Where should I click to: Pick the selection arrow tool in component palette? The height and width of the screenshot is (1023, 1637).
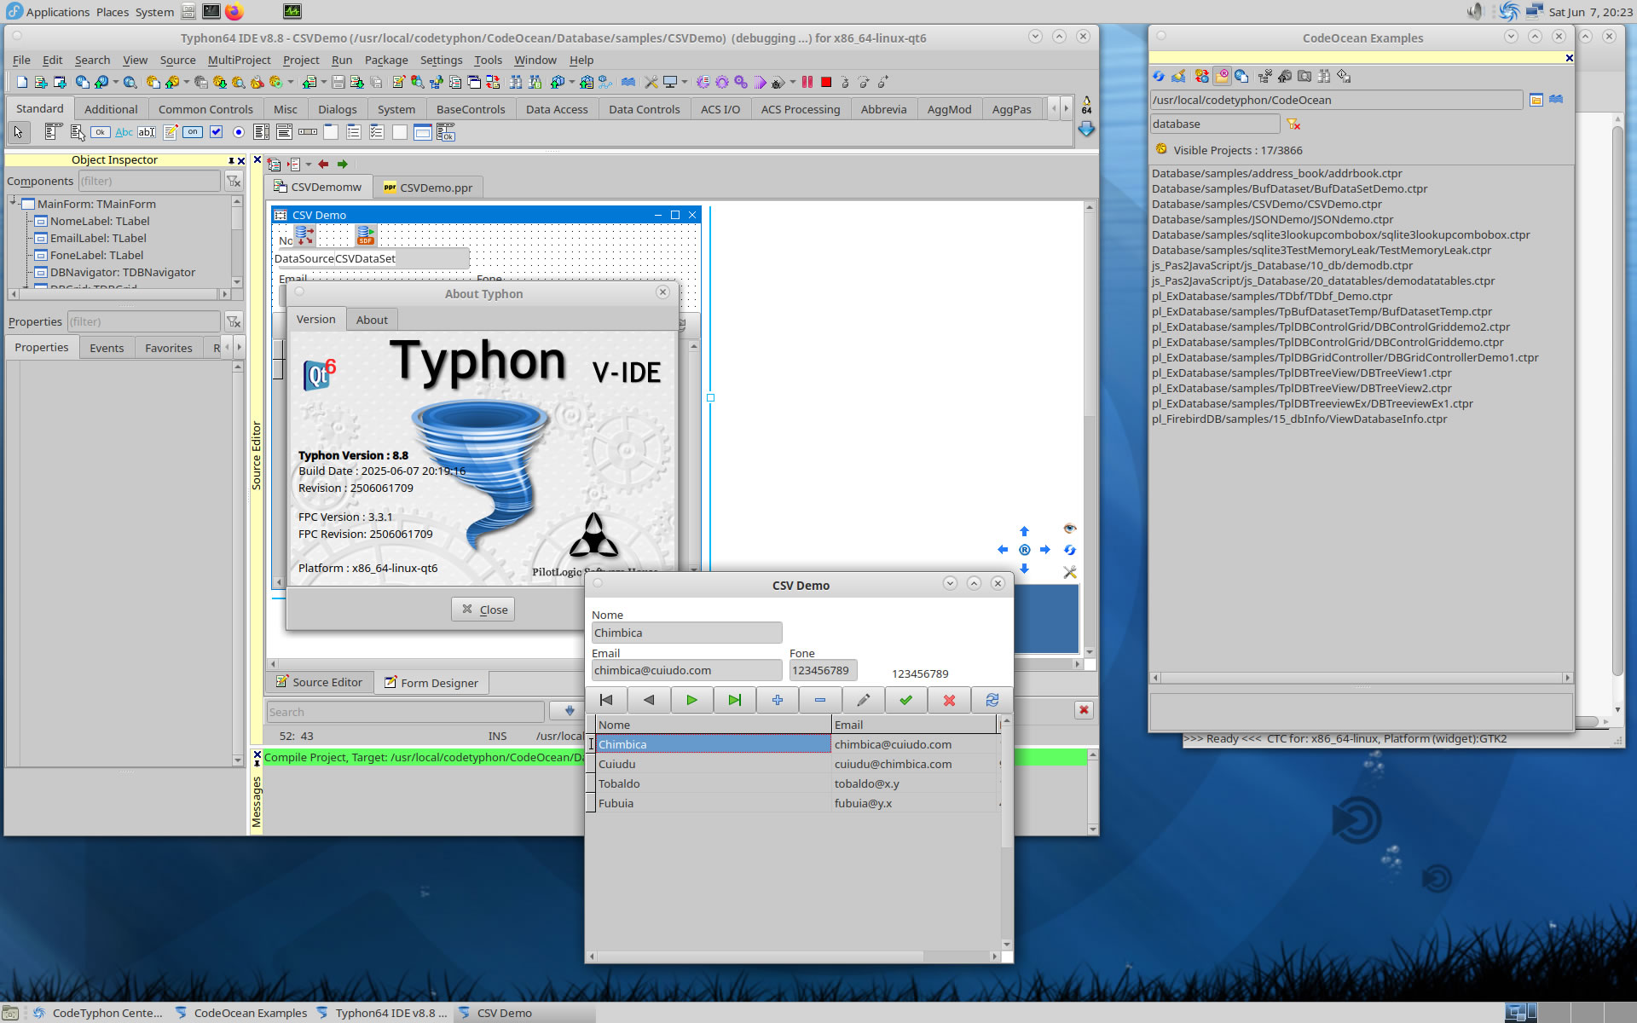(x=19, y=132)
